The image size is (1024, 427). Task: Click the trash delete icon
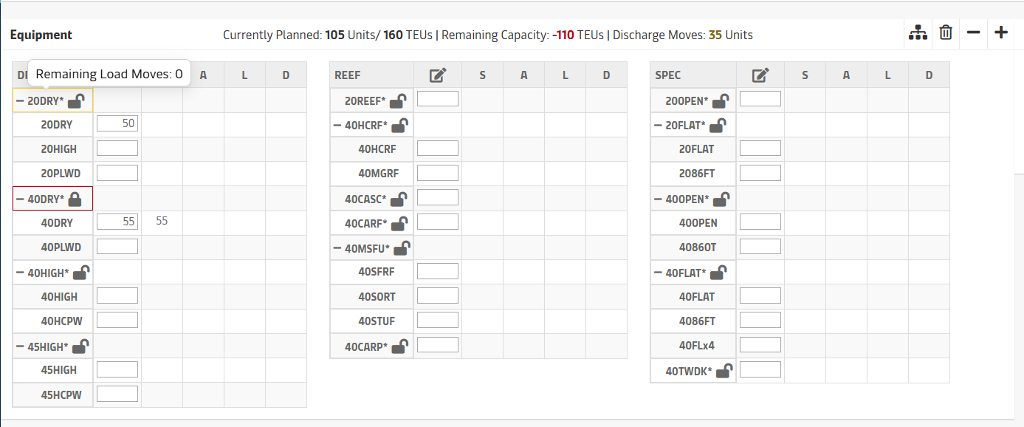click(945, 33)
